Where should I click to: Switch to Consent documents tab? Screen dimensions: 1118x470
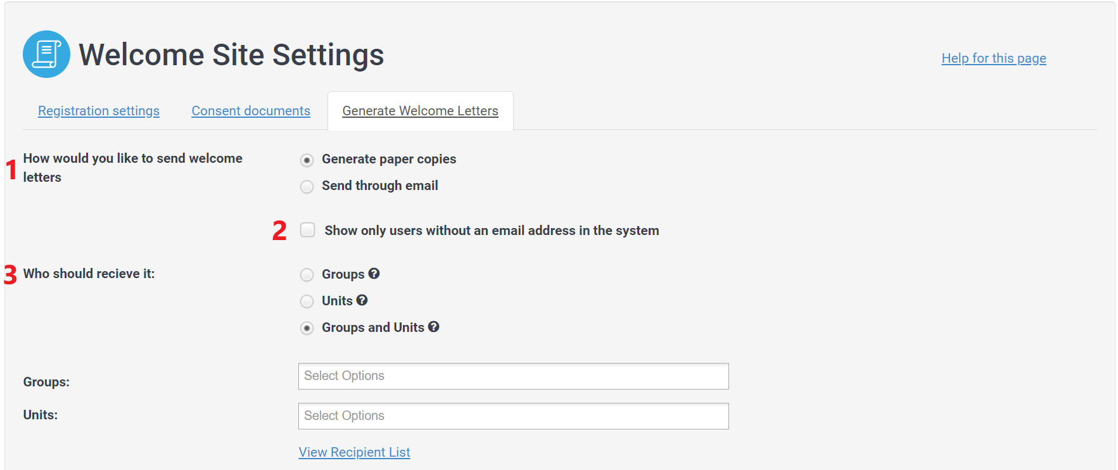(x=251, y=111)
